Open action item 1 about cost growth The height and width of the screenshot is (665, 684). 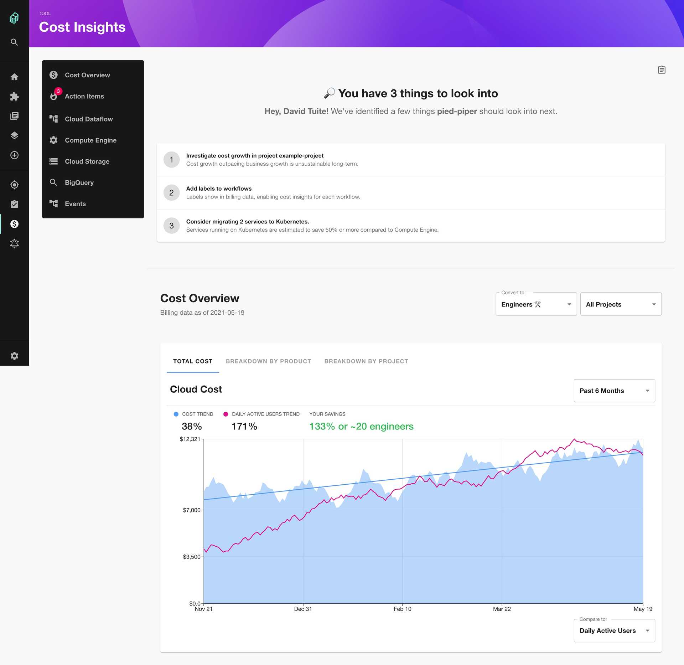[x=411, y=160]
